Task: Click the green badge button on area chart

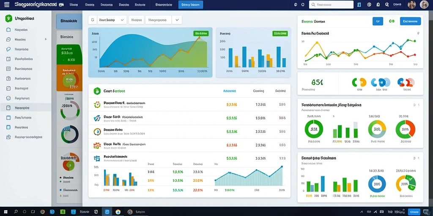Action: [x=201, y=33]
